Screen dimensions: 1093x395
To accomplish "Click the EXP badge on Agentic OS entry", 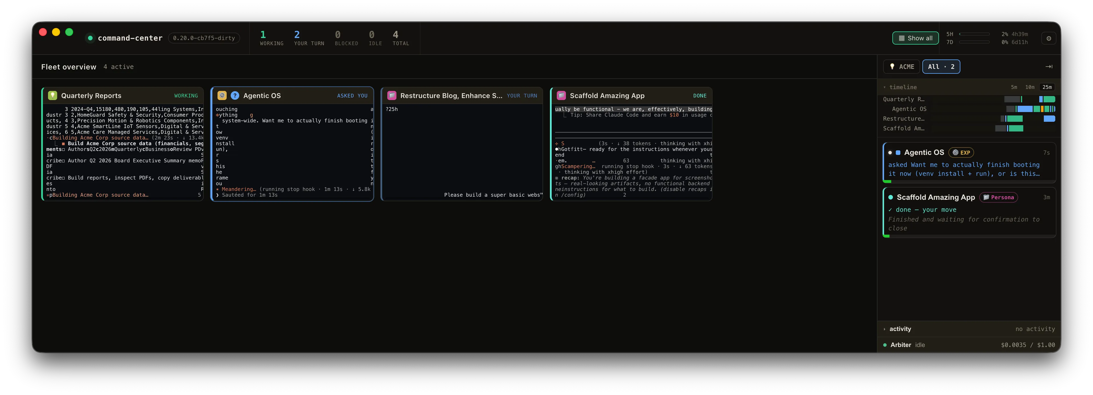I will click(x=961, y=153).
